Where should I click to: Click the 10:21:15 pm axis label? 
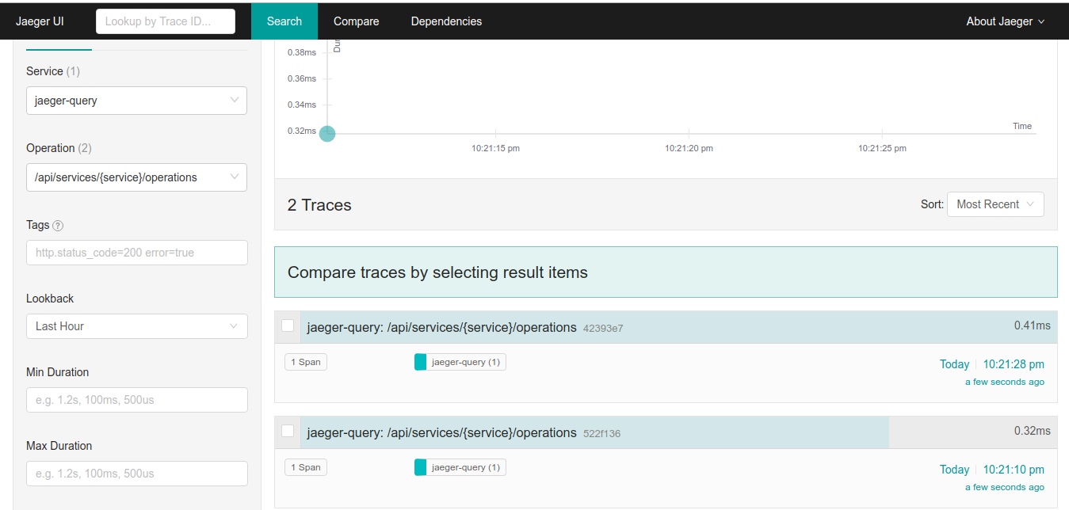pos(495,148)
